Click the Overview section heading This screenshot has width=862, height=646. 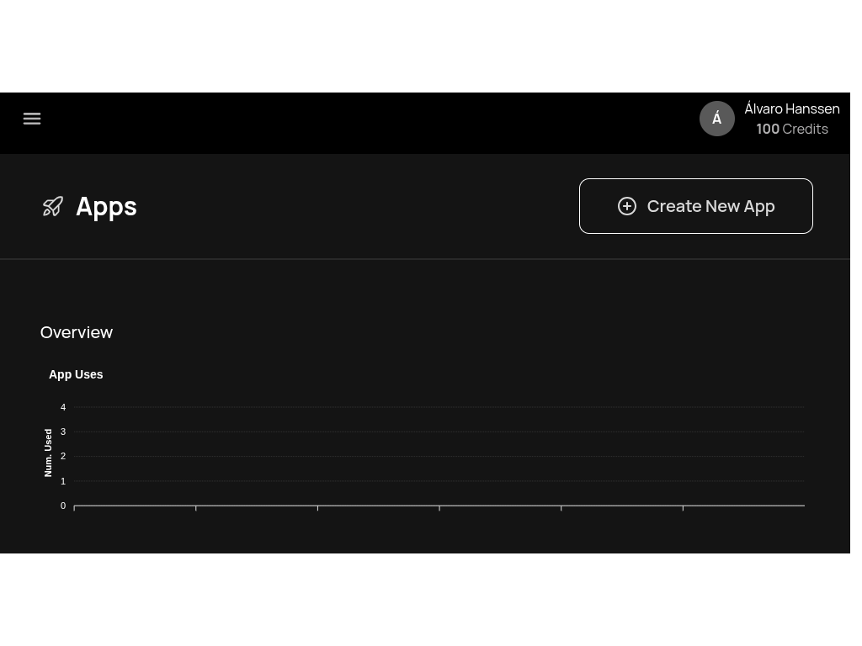coord(77,332)
